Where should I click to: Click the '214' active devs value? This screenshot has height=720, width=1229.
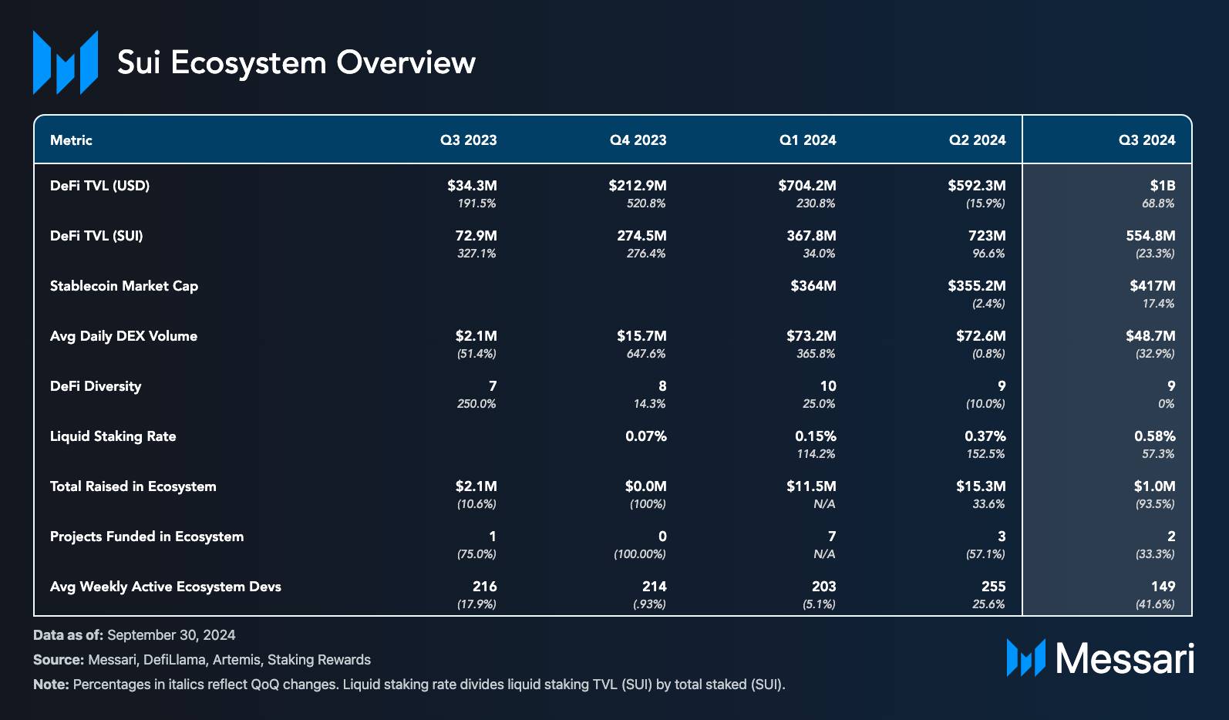click(x=655, y=587)
